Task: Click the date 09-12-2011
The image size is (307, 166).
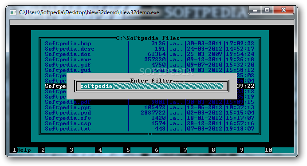Action: point(205,59)
